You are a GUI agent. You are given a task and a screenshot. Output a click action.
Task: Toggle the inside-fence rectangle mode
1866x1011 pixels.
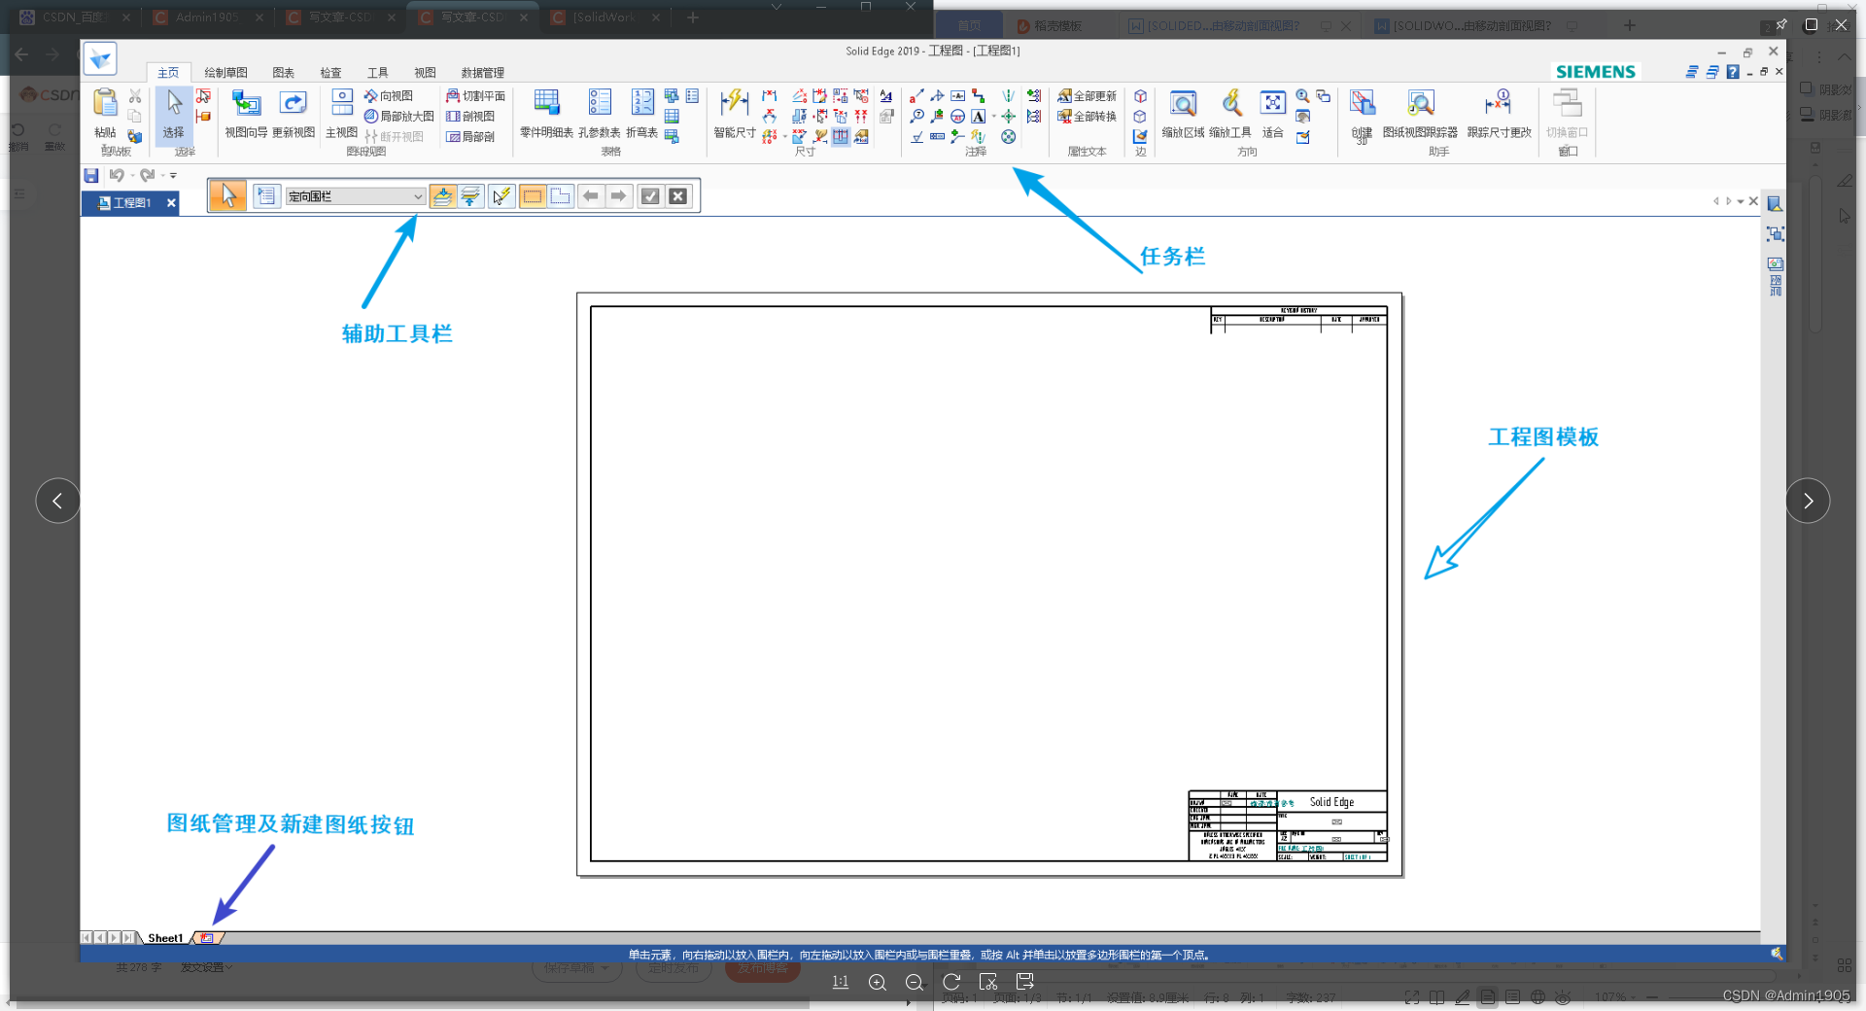(533, 196)
